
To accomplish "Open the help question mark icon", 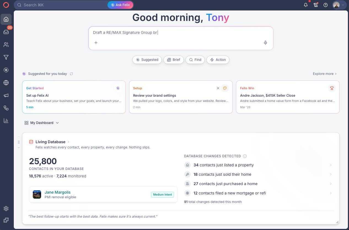I will pos(326,5).
